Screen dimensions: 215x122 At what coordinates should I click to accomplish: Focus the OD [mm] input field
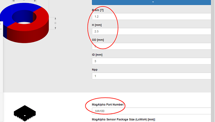[151, 46]
